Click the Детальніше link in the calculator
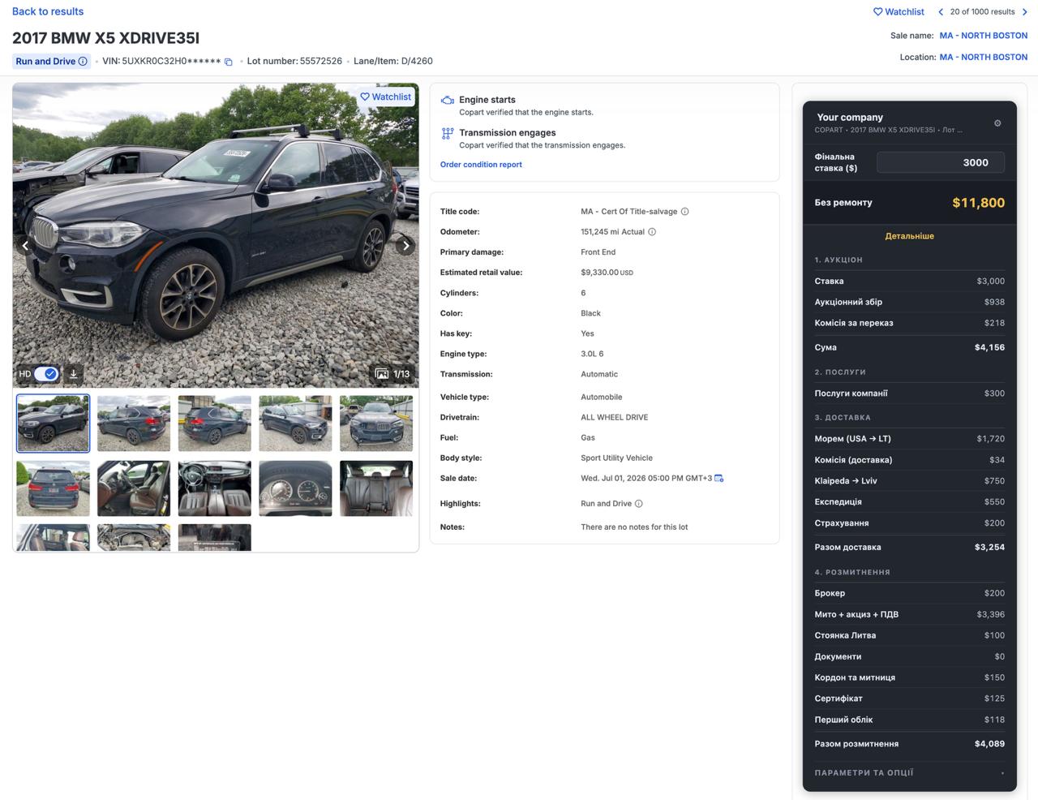Image resolution: width=1038 pixels, height=800 pixels. pyautogui.click(x=910, y=236)
